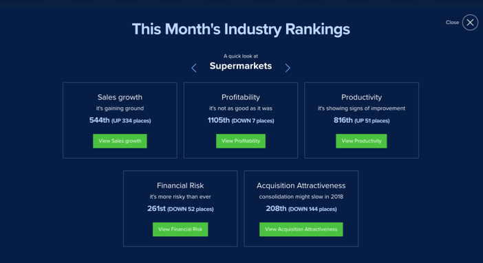Screen dimensions: 483x263
Task: Click the Productivity card title
Action: (x=361, y=98)
